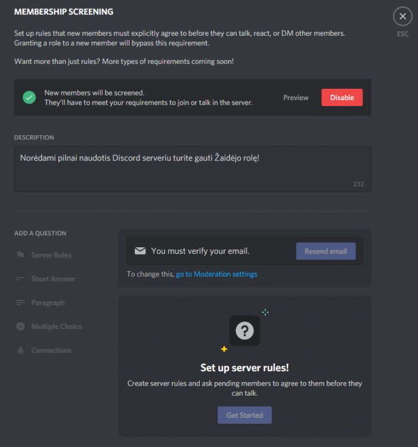Click the email envelope icon
Image resolution: width=418 pixels, height=447 pixels.
pyautogui.click(x=140, y=251)
